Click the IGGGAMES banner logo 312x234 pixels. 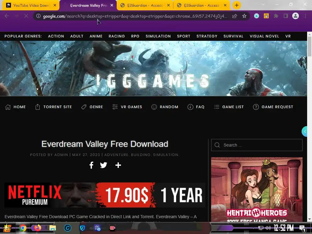pyautogui.click(x=153, y=81)
